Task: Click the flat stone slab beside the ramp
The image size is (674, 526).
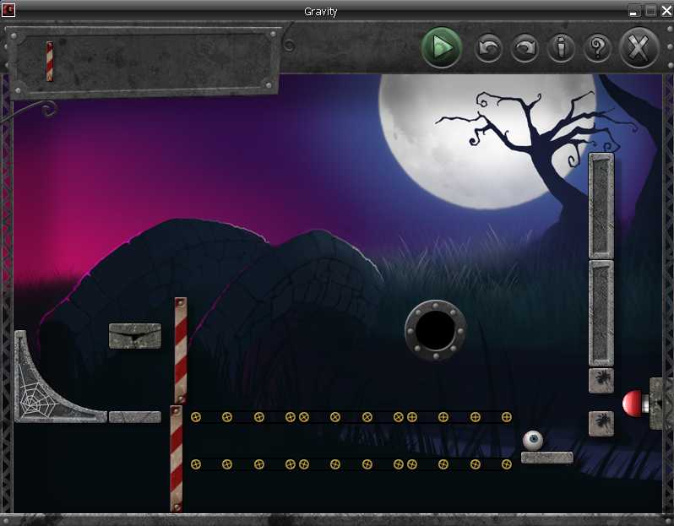Action: pyautogui.click(x=135, y=417)
